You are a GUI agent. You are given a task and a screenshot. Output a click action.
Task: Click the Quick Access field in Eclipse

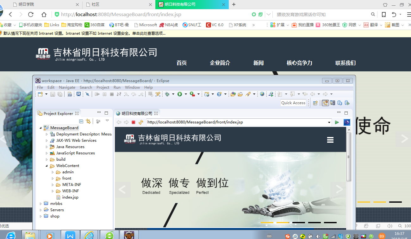(x=293, y=103)
